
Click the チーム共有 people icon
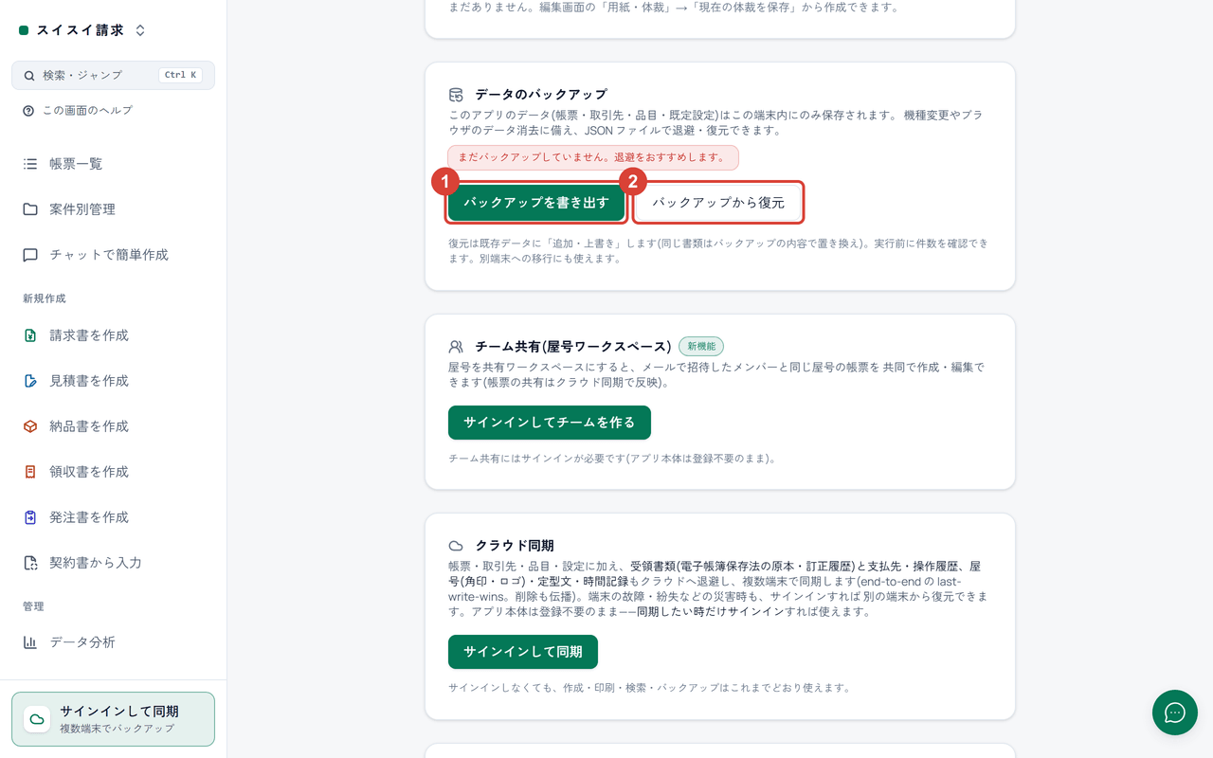(x=456, y=347)
